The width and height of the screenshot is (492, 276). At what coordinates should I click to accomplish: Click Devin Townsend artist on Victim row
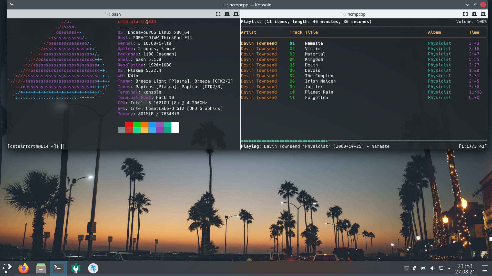[x=259, y=49]
